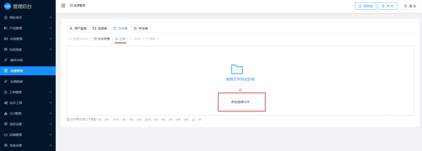The width and height of the screenshot is (422, 151).
Task: Click the font icon on 字体库 tab
Action: (x=135, y=28)
